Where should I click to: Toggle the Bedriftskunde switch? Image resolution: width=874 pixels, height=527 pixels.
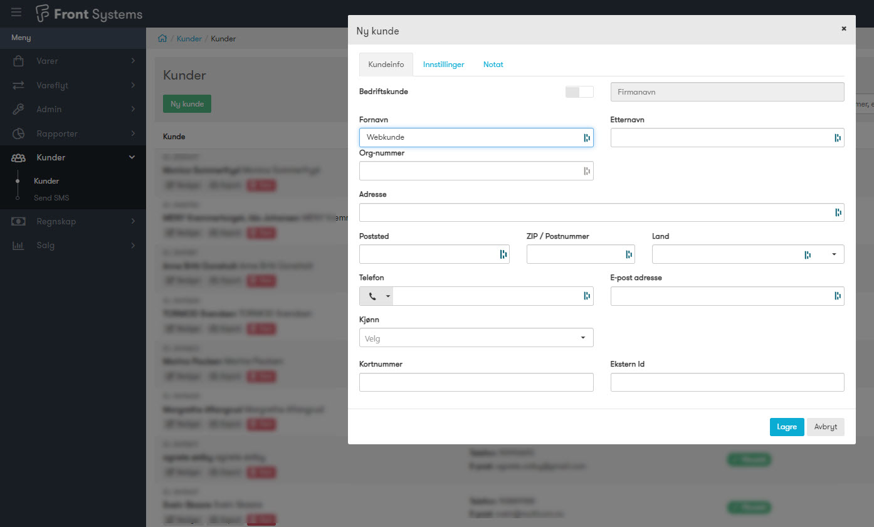coord(579,92)
